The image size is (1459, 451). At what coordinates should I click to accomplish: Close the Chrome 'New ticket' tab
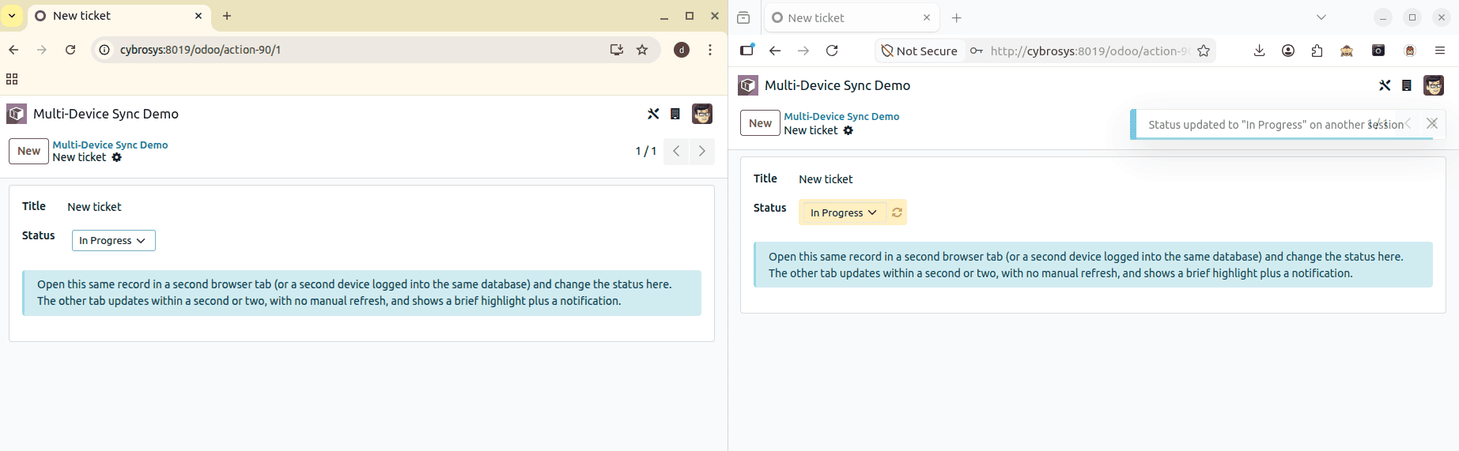click(198, 16)
